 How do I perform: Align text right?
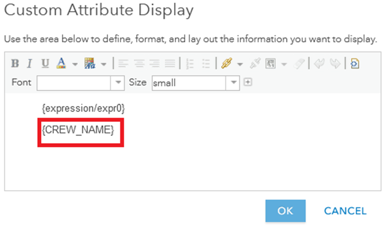[154, 64]
